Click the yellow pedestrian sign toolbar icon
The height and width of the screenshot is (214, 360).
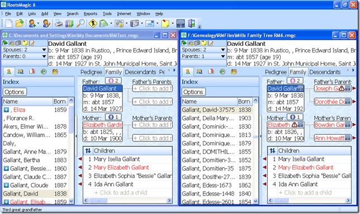click(x=93, y=23)
